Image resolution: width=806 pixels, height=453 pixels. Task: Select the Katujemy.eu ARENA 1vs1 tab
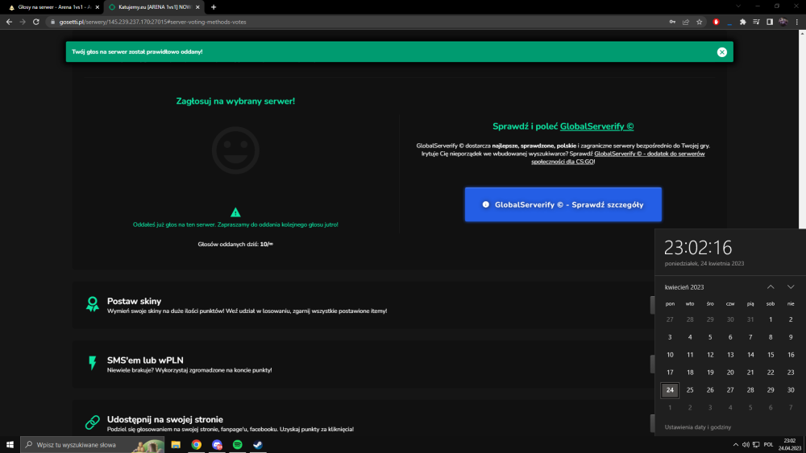click(x=152, y=7)
